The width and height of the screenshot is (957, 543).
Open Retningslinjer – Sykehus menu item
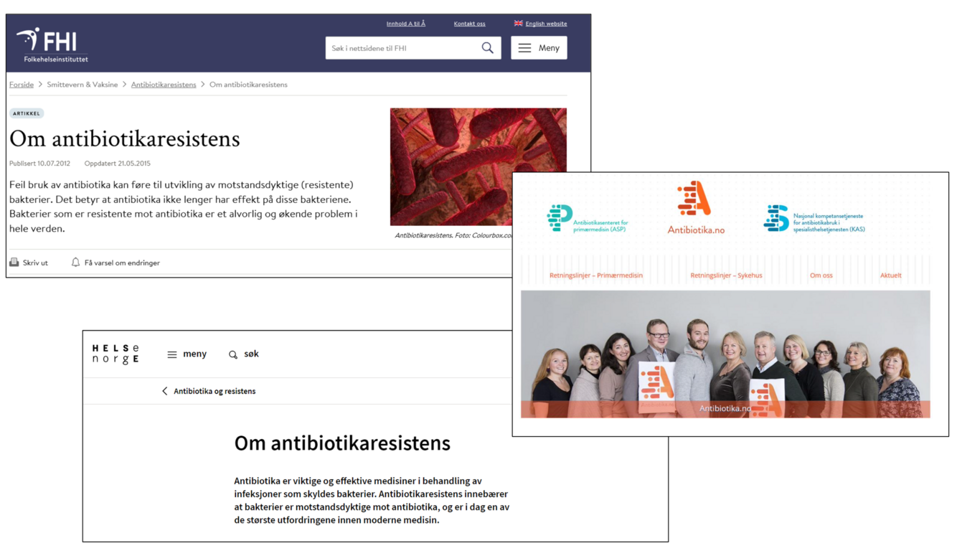pos(726,275)
